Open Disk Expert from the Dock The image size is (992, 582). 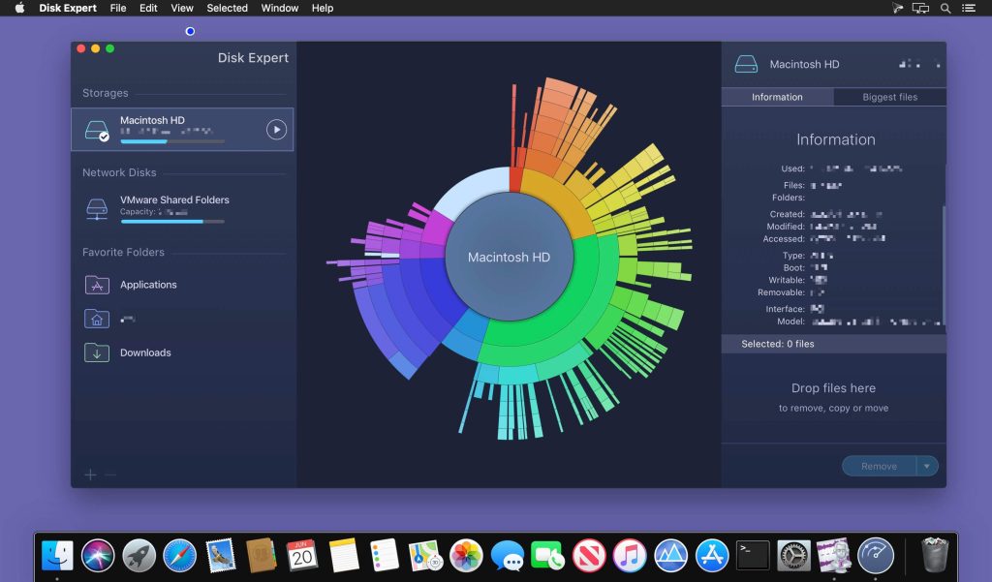pyautogui.click(x=878, y=556)
